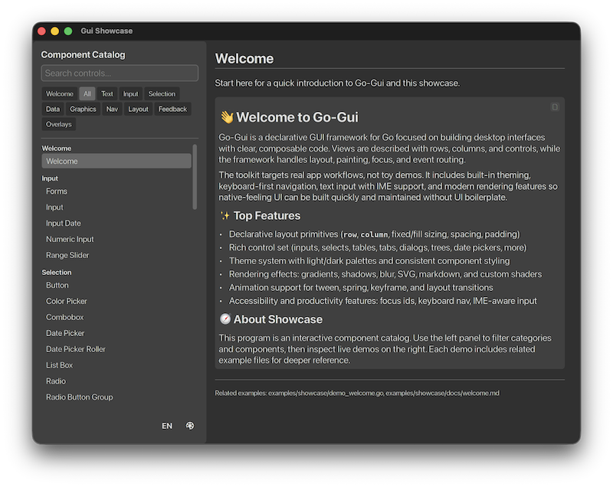This screenshot has height=487, width=613.
Task: Open the Button demo
Action: coord(116,285)
